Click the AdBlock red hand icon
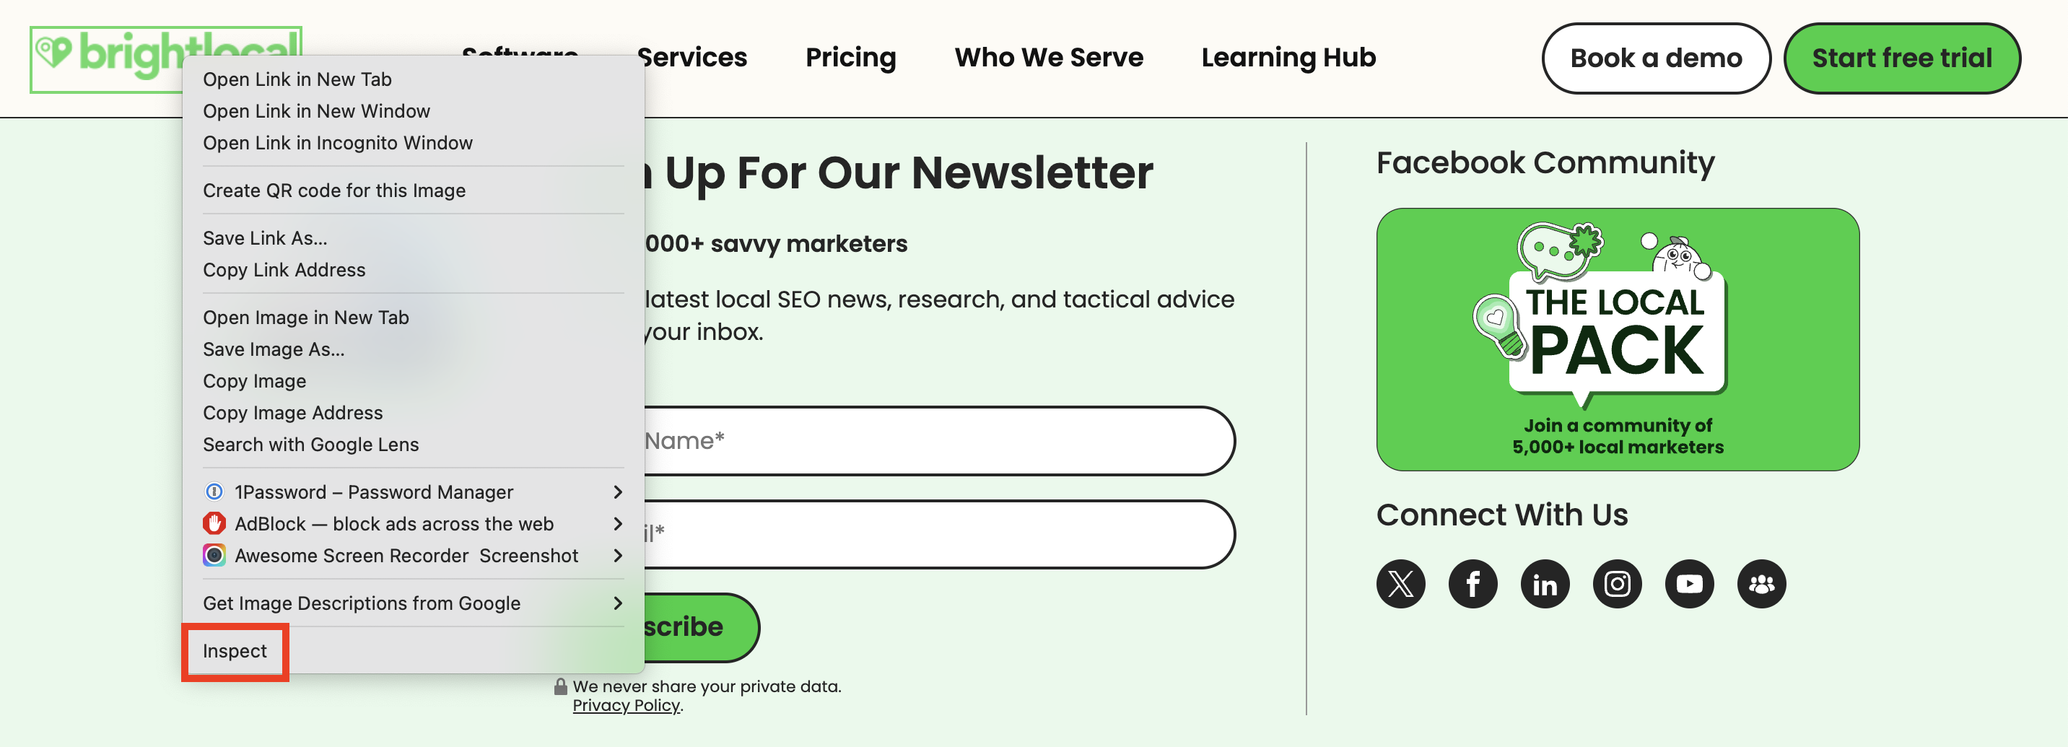 (x=214, y=524)
